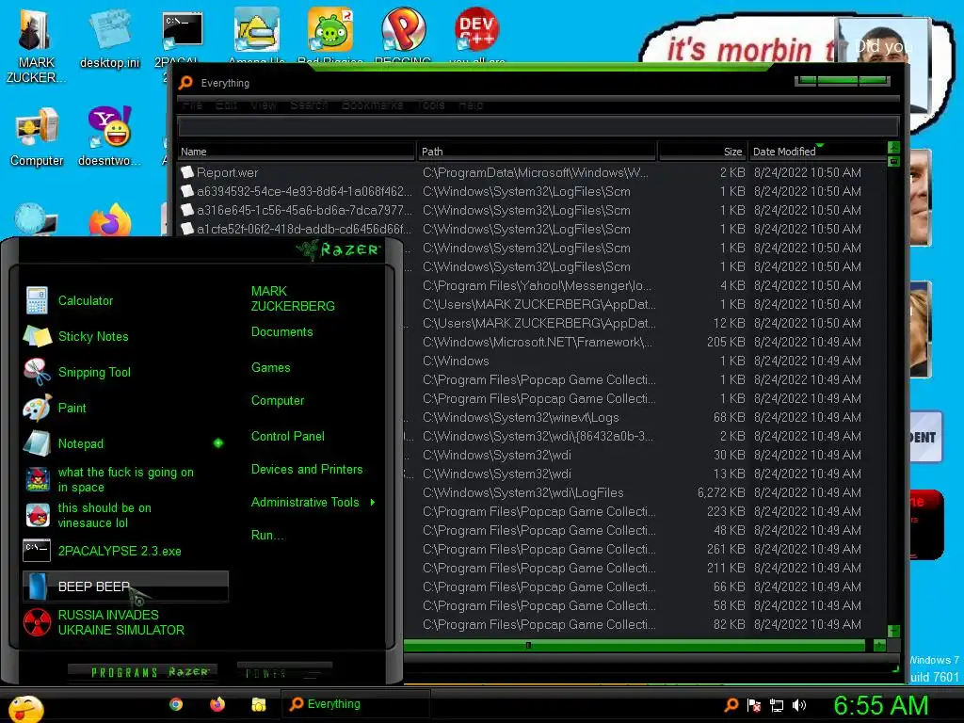Click the Everything search input field

tap(538, 128)
